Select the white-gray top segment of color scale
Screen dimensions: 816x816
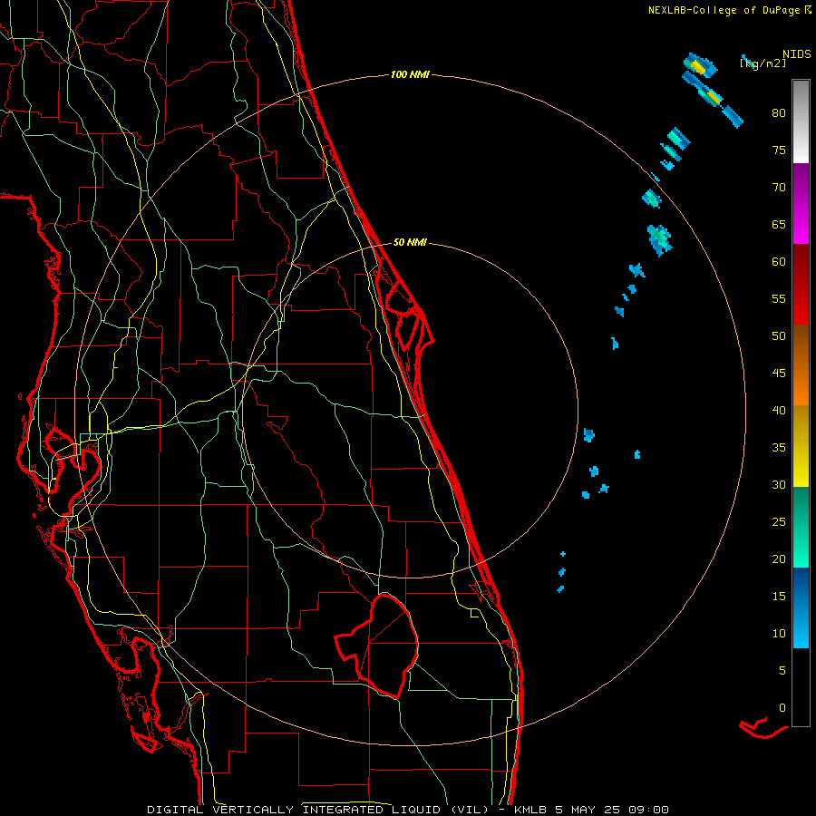(801, 121)
